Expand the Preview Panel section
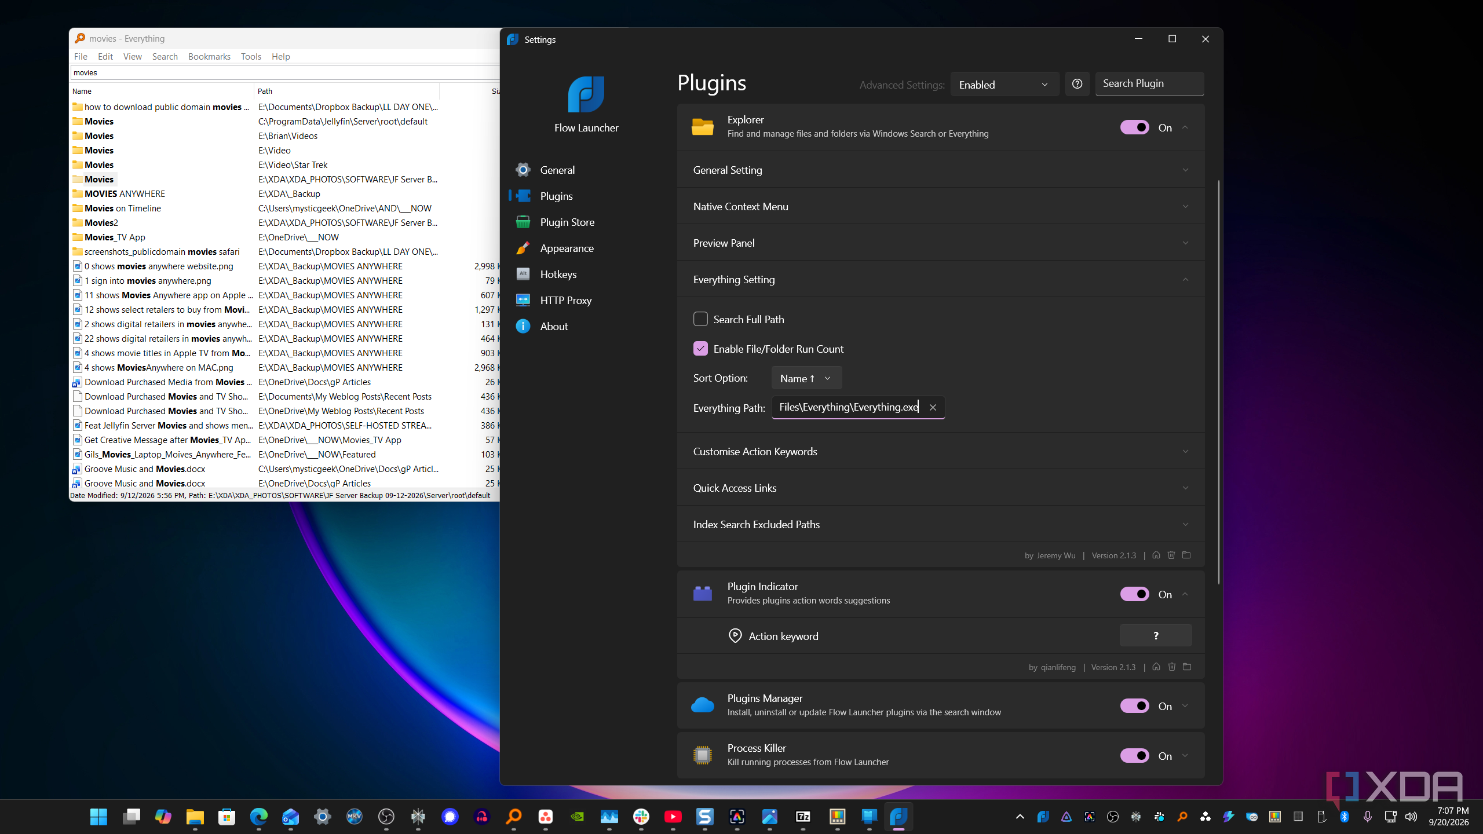 pyautogui.click(x=941, y=243)
